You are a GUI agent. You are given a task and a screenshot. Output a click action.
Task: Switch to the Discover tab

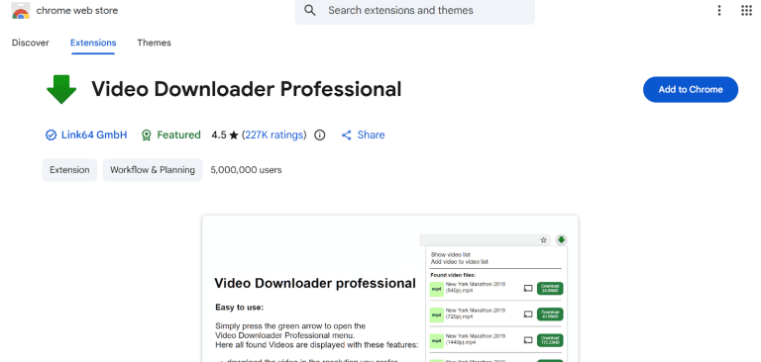[x=31, y=43]
